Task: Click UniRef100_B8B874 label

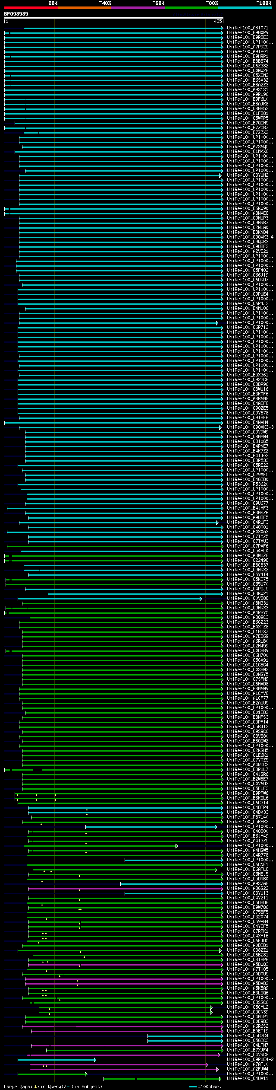Action: [x=248, y=61]
